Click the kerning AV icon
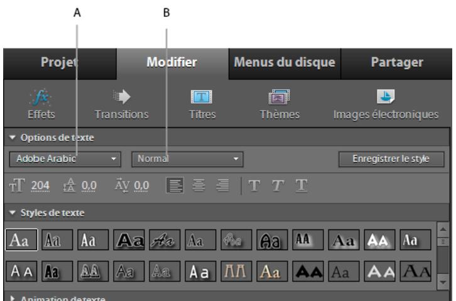 click(122, 185)
